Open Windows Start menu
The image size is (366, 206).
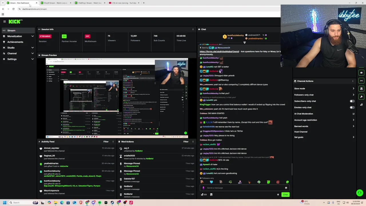5,203
